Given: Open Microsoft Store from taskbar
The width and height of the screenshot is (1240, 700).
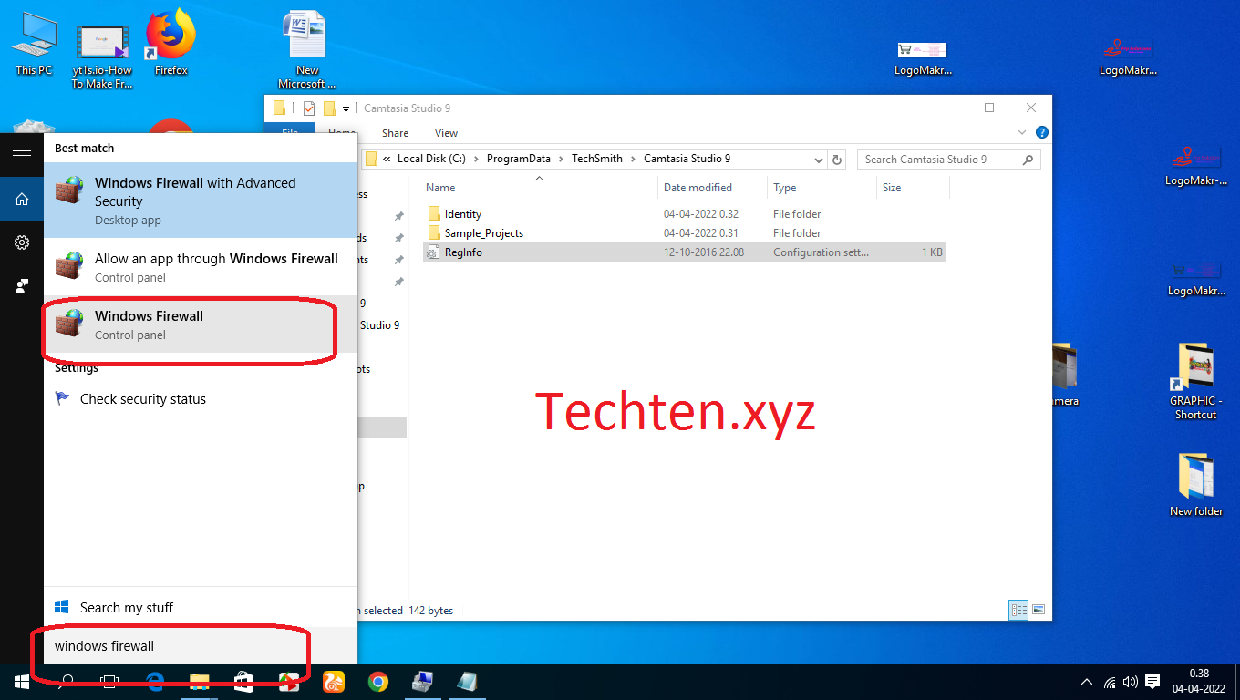Looking at the screenshot, I should [243, 682].
